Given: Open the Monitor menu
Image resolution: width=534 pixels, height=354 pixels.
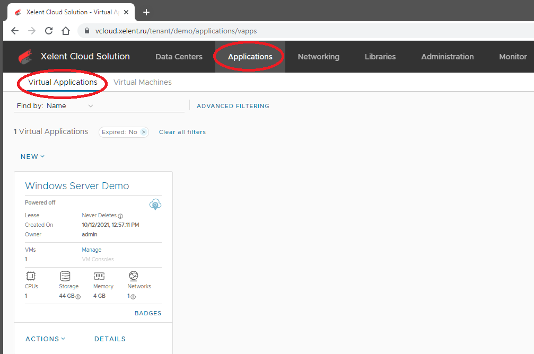Looking at the screenshot, I should point(513,57).
